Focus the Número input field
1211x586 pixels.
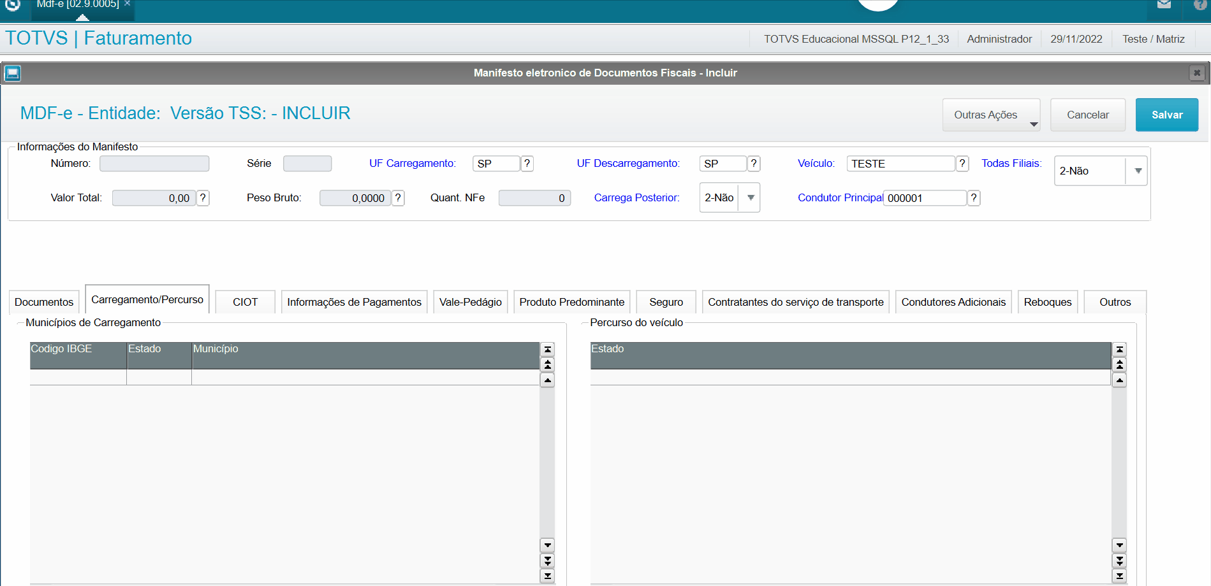(x=154, y=164)
